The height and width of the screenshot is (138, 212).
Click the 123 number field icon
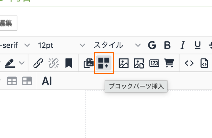pyautogui.click(x=154, y=63)
